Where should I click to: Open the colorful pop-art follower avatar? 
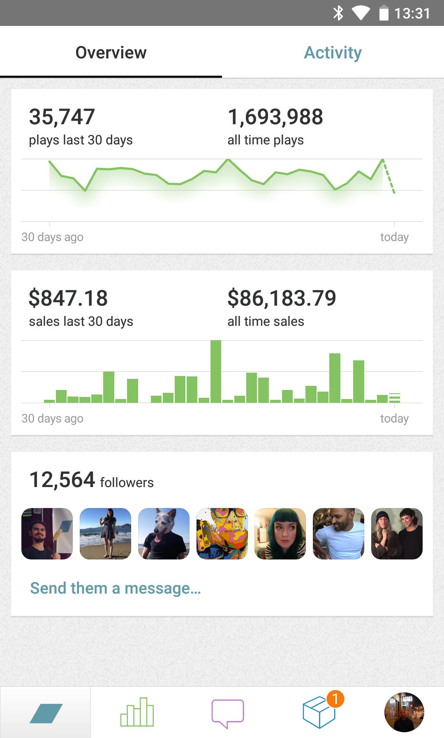[222, 534]
